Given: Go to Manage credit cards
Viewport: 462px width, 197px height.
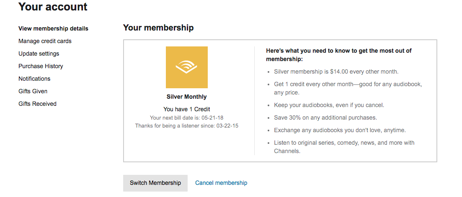Looking at the screenshot, I should (45, 41).
